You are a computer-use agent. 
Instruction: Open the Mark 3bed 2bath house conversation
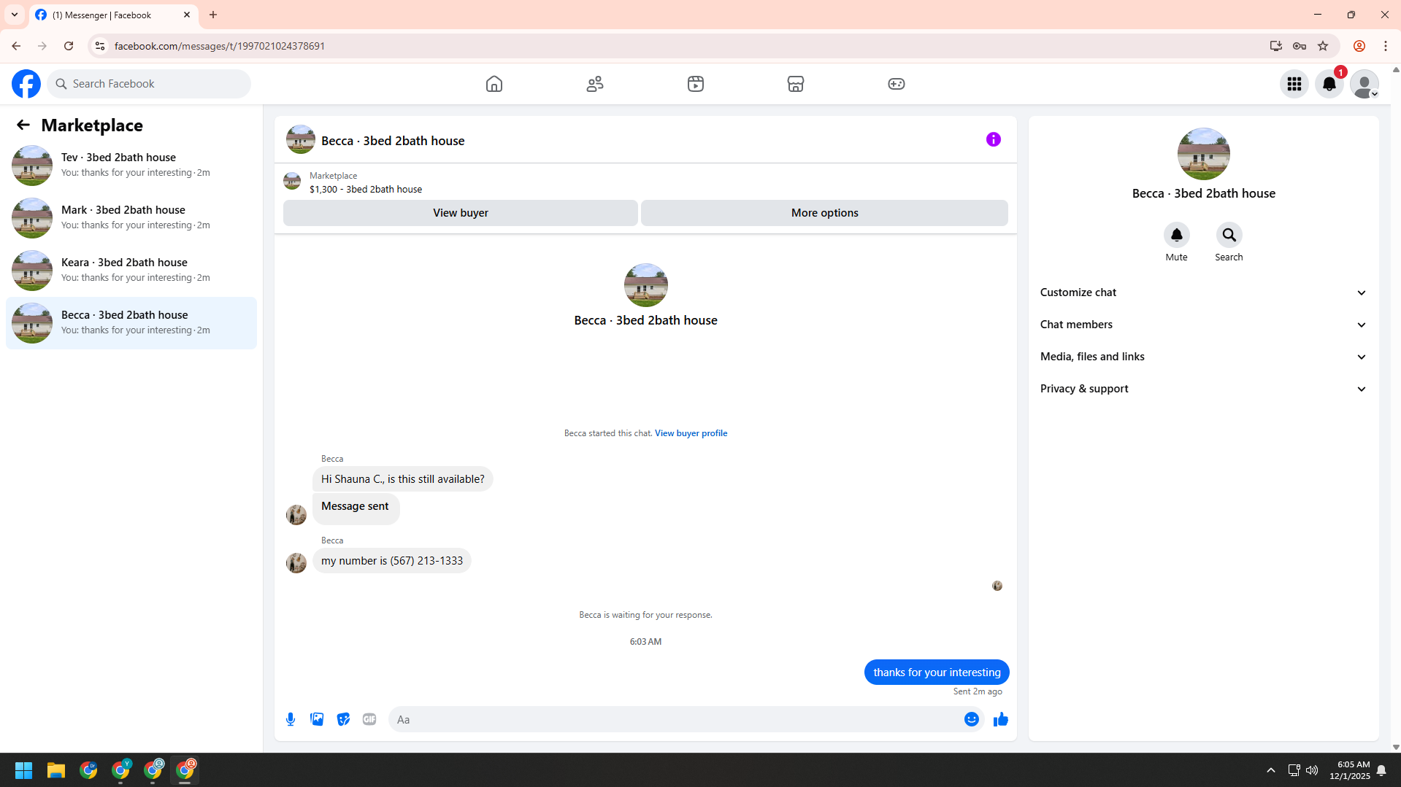131,217
